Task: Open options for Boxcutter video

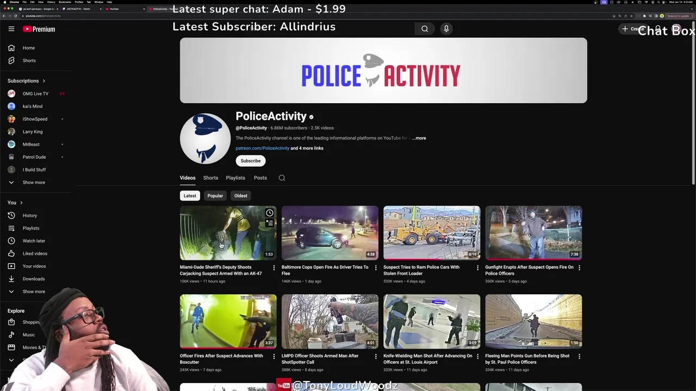Action: pyautogui.click(x=274, y=356)
